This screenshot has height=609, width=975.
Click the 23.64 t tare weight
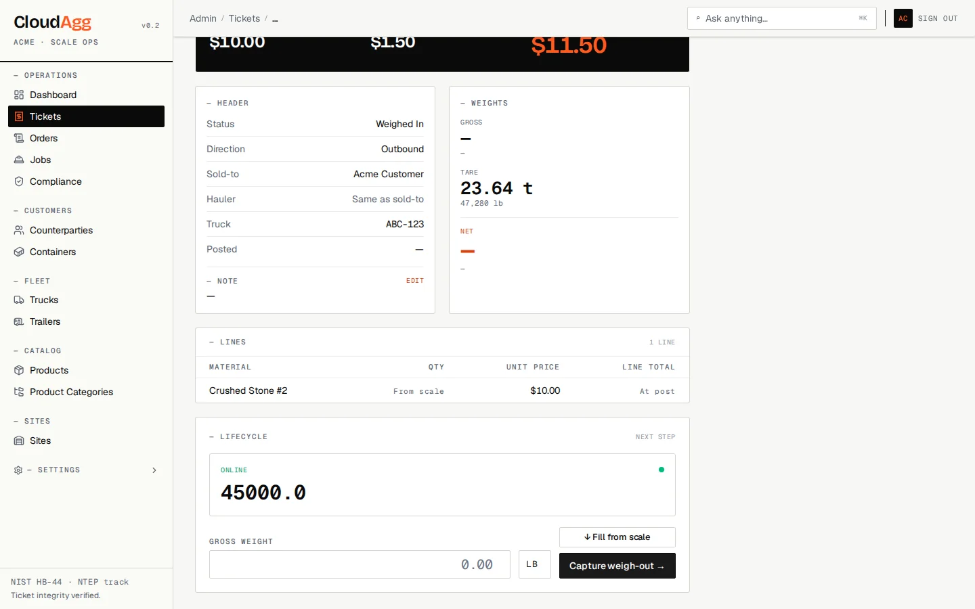(x=496, y=188)
